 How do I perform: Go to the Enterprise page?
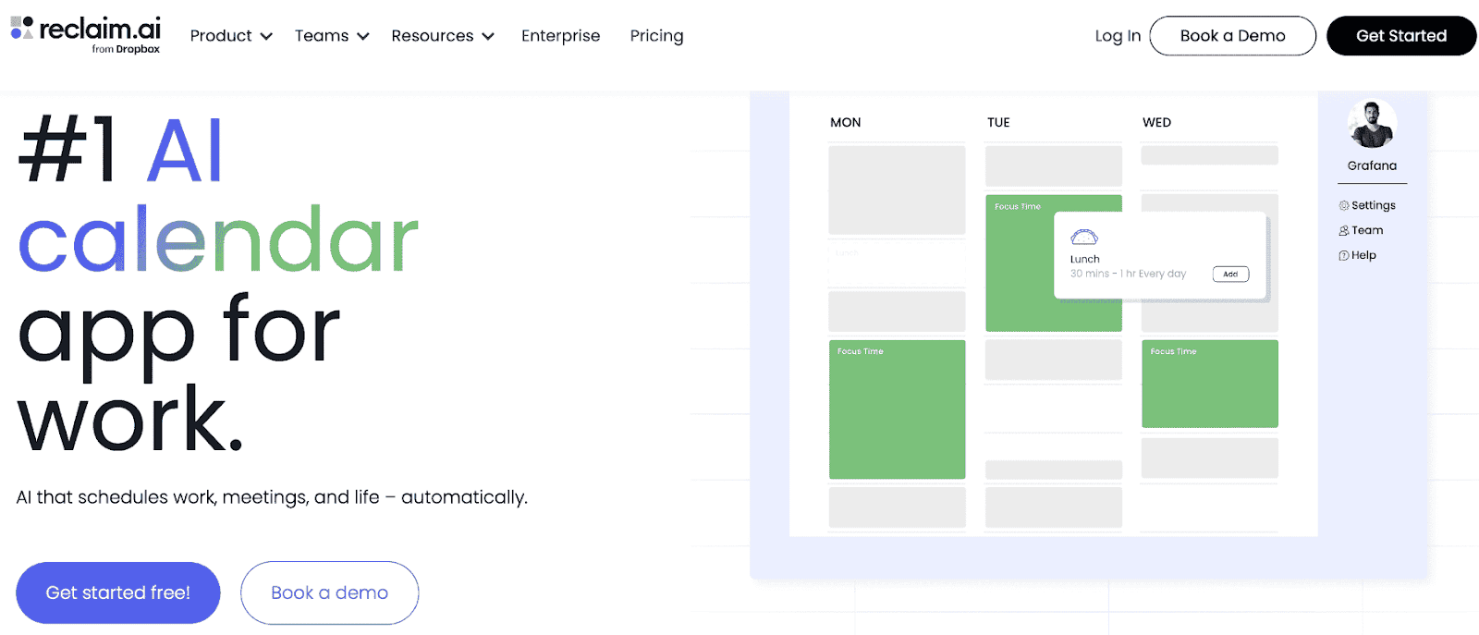tap(560, 36)
